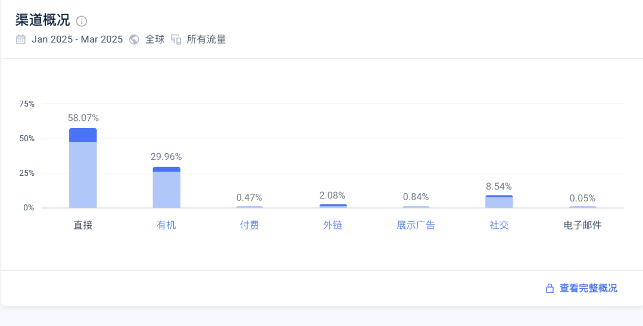Screen dimensions: 643x326
Task: Click the 全球 region text
Action: [x=155, y=40]
